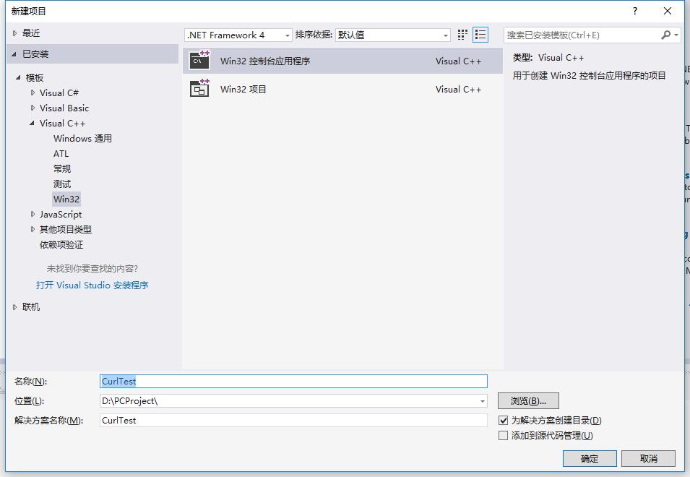Expand the 最近 section
Viewport: 690px width, 477px height.
[x=15, y=33]
